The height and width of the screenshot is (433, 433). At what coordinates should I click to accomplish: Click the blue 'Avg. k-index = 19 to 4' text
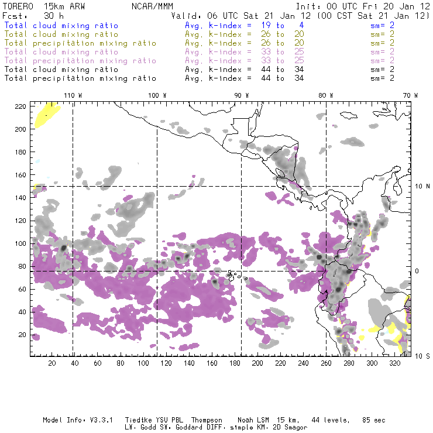pyautogui.click(x=245, y=25)
